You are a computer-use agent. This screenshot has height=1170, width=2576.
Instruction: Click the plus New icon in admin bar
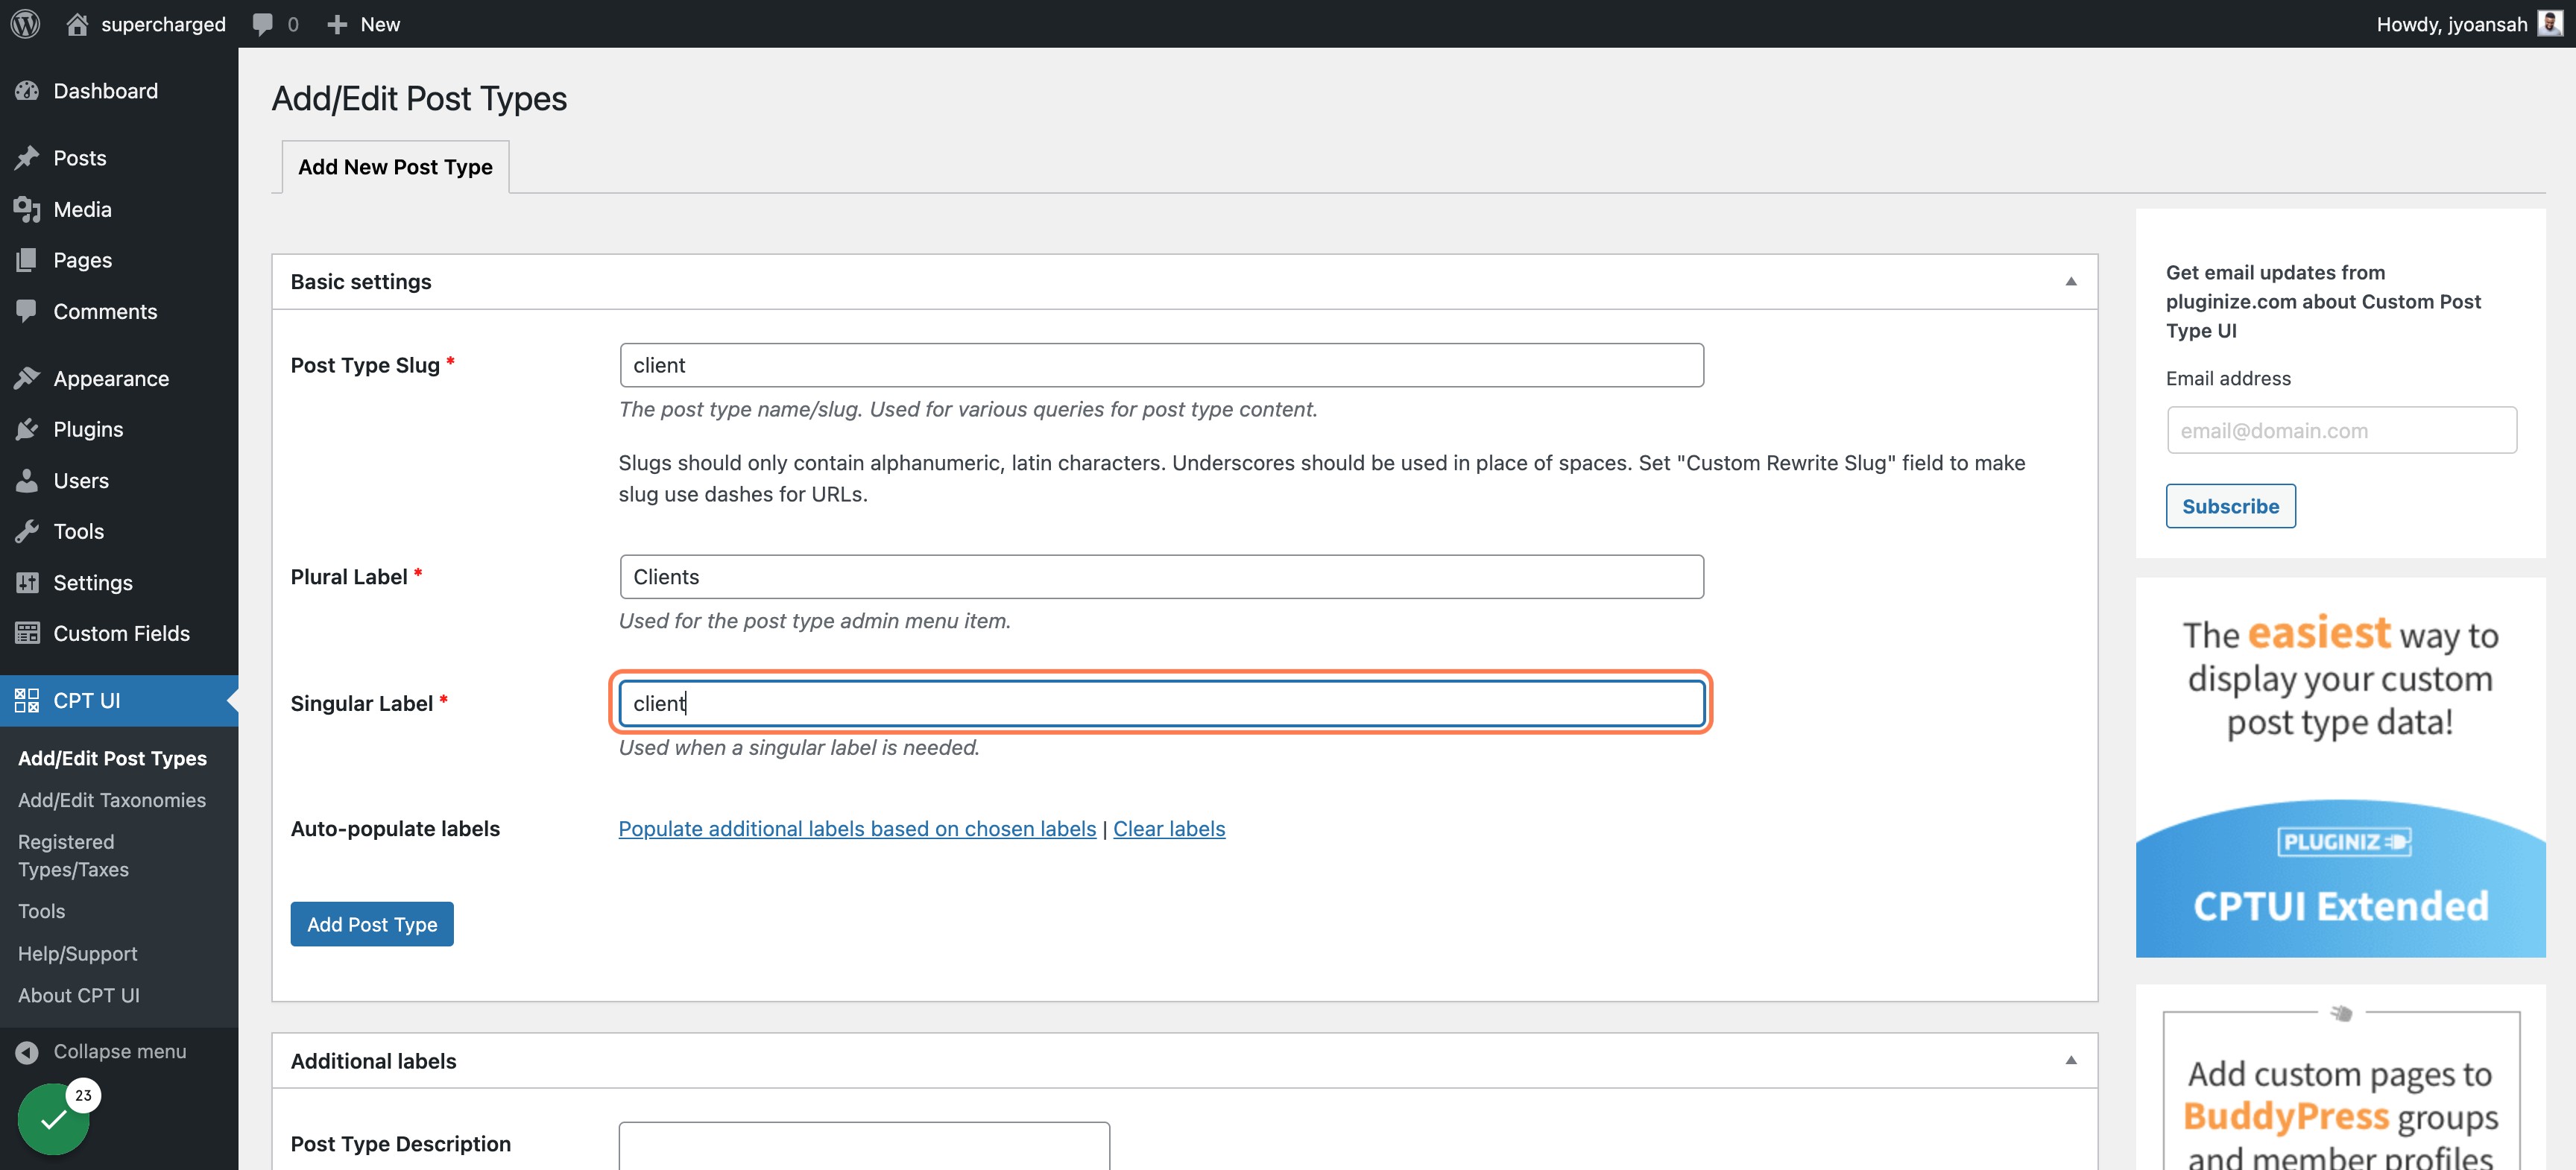pyautogui.click(x=337, y=24)
